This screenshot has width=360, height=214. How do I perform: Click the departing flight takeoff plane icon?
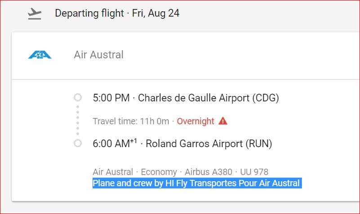click(35, 14)
